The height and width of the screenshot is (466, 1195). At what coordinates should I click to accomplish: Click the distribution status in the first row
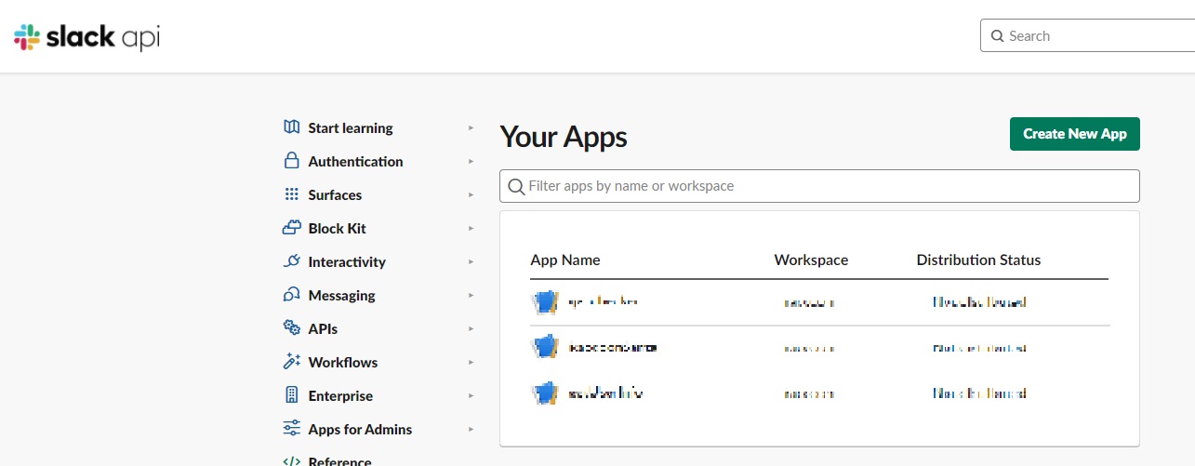point(979,302)
